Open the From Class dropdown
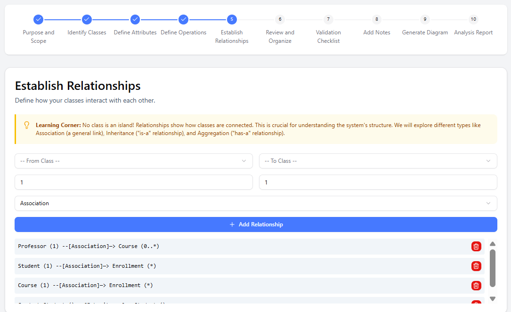This screenshot has width=511, height=312. pyautogui.click(x=133, y=161)
